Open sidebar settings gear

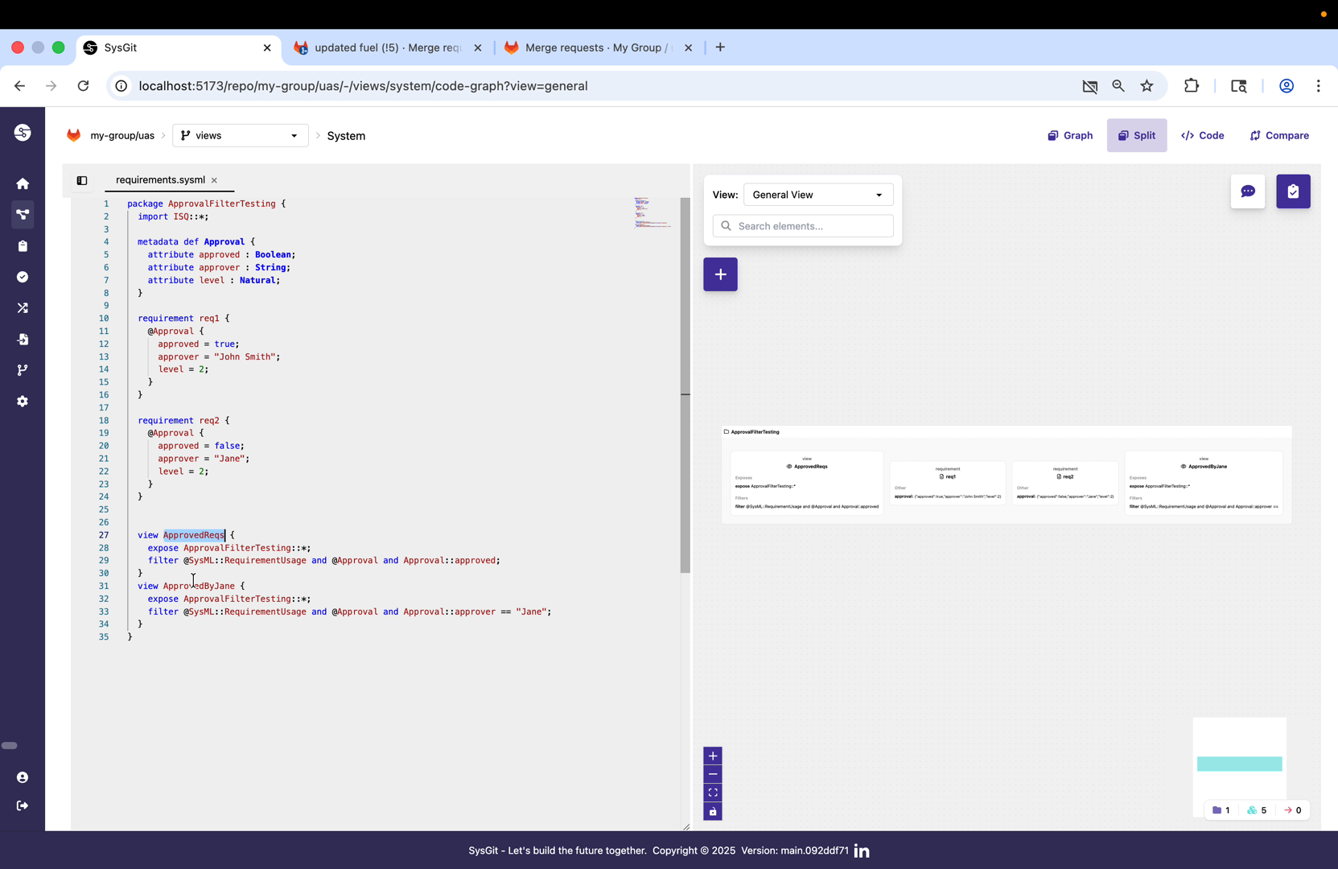pyautogui.click(x=23, y=402)
